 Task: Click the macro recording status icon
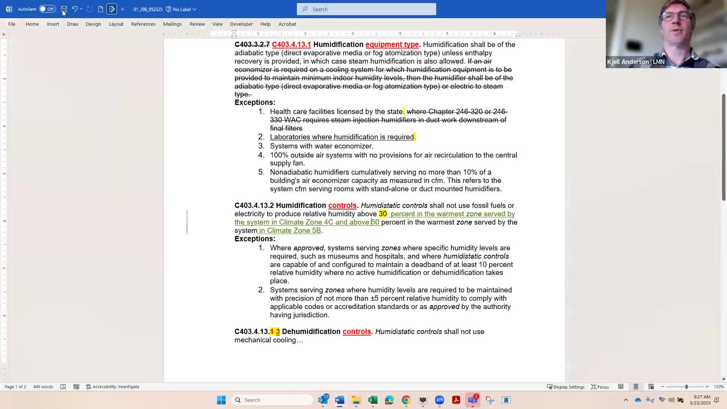(76, 387)
